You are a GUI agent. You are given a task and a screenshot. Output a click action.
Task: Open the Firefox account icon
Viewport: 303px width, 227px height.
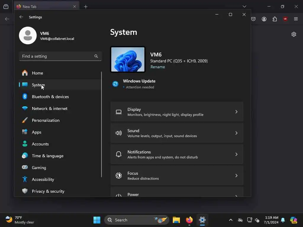[x=264, y=19]
